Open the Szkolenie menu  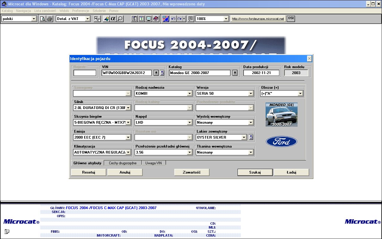tap(99, 11)
